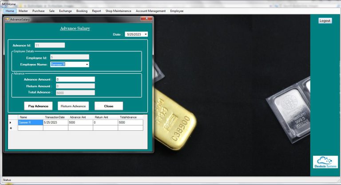Viewport: 341px width, 185px height.
Task: Open the Employee menu
Action: click(177, 11)
